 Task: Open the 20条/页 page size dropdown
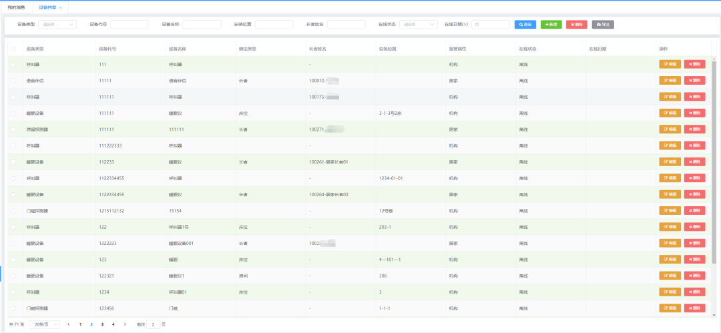44,324
